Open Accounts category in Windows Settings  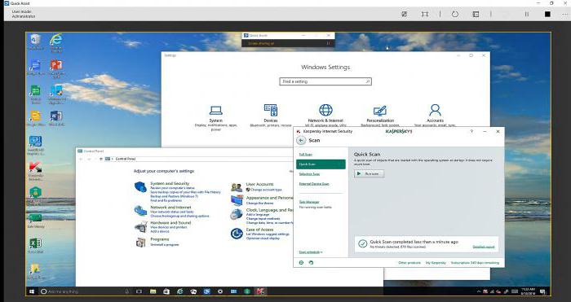tap(435, 115)
